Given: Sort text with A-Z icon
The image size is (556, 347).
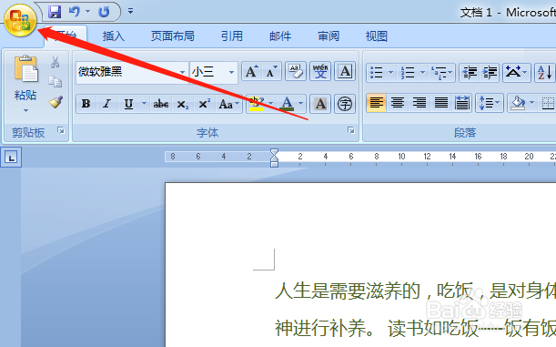Looking at the screenshot, I should pos(545,72).
